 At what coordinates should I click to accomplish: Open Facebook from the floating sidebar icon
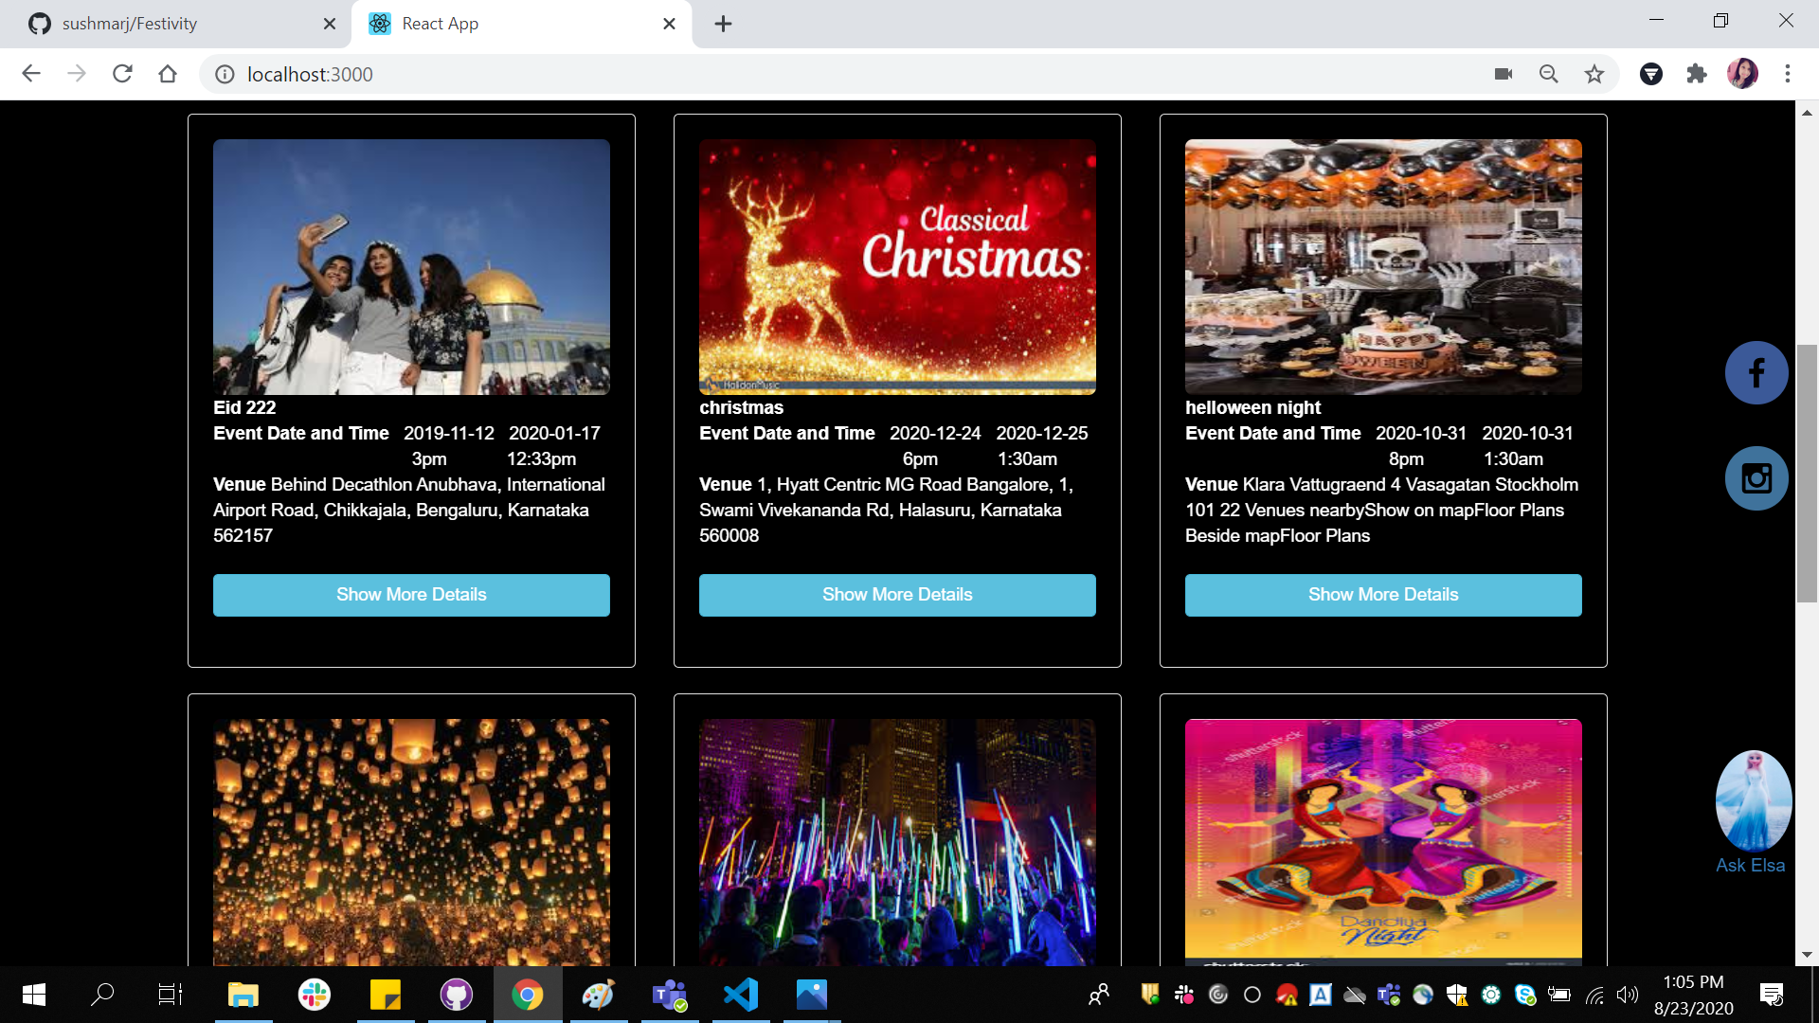(x=1756, y=372)
